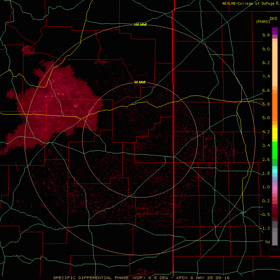
Task: Click the 6.6 value on color scale
Action: (266, 90)
